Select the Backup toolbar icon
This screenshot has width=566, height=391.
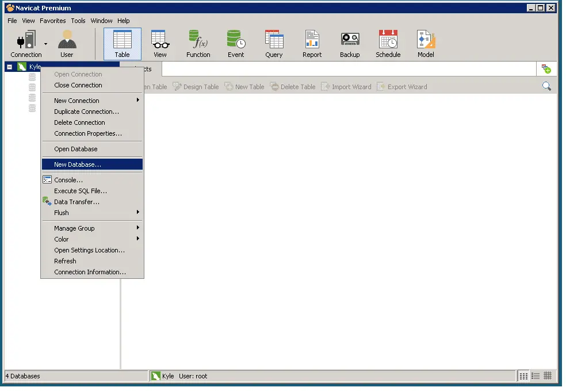click(350, 44)
